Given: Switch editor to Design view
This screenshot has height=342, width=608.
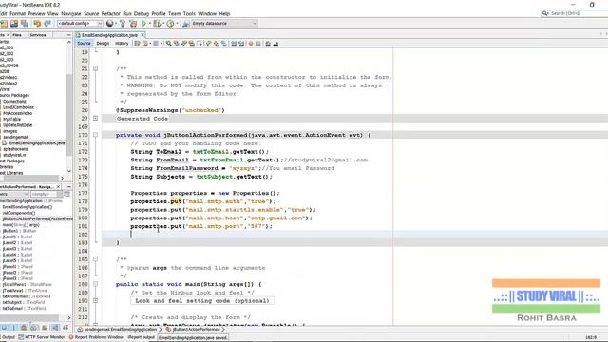Looking at the screenshot, I should coord(103,44).
